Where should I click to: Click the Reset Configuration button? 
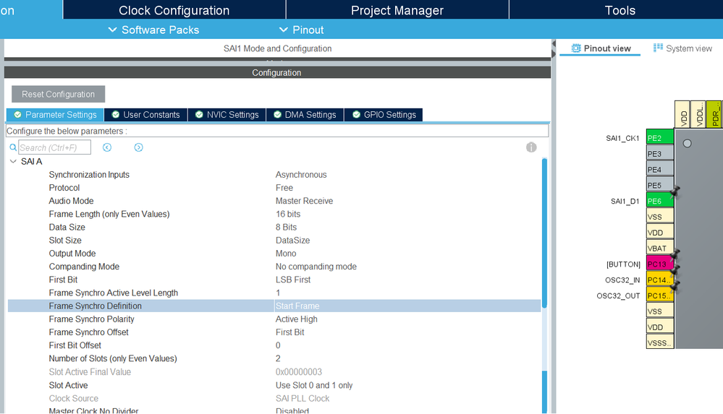pyautogui.click(x=58, y=95)
